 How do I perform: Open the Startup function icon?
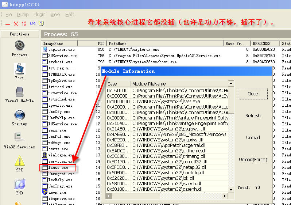(x=19, y=115)
